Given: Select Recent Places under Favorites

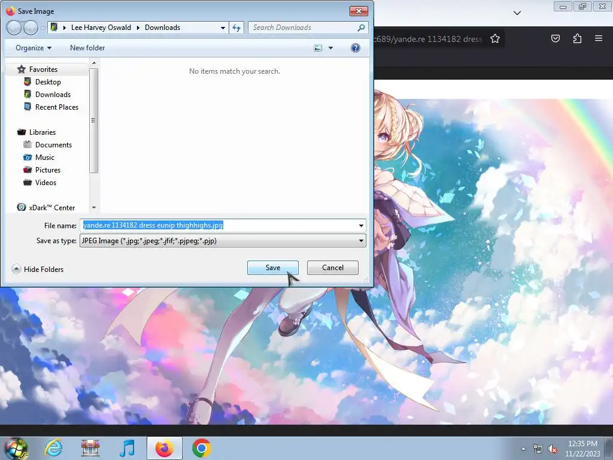Looking at the screenshot, I should coord(57,107).
